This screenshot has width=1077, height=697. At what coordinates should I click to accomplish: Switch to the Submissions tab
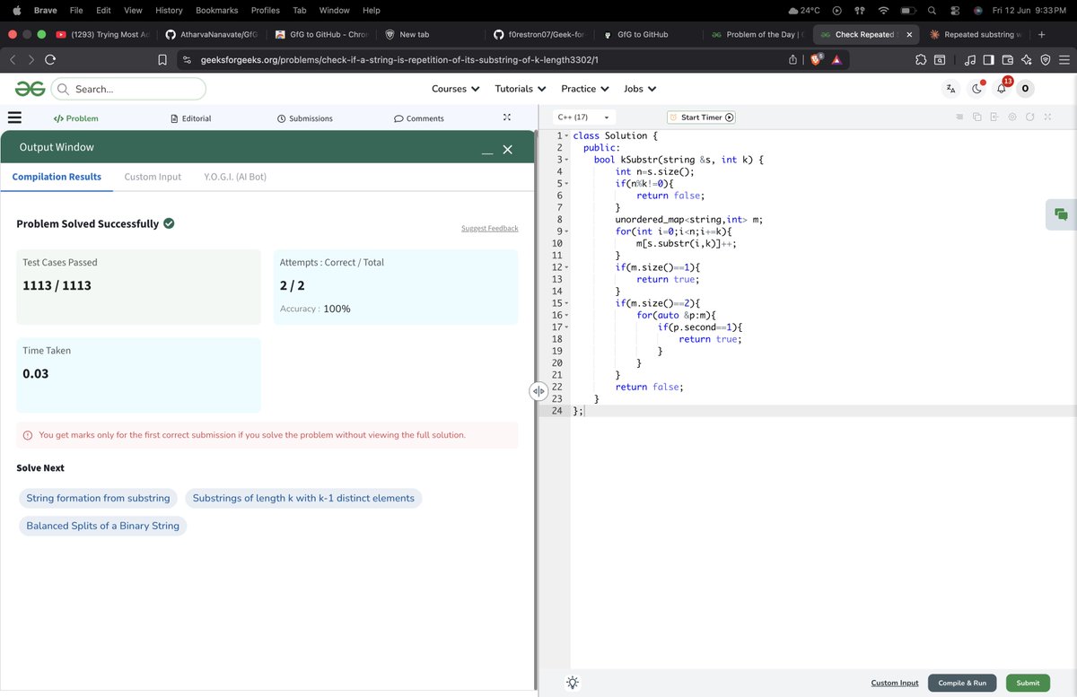(305, 118)
